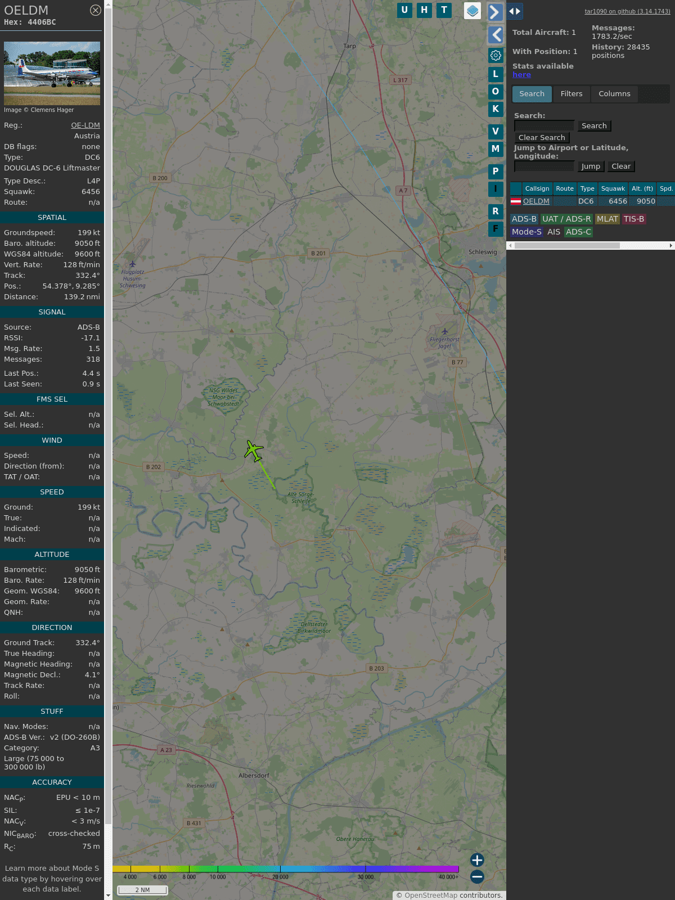Focus the Search text field
675x900 pixels.
pos(544,126)
